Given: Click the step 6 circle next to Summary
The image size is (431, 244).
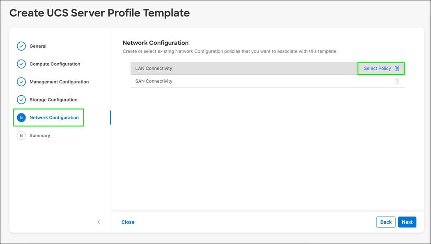Looking at the screenshot, I should [21, 135].
